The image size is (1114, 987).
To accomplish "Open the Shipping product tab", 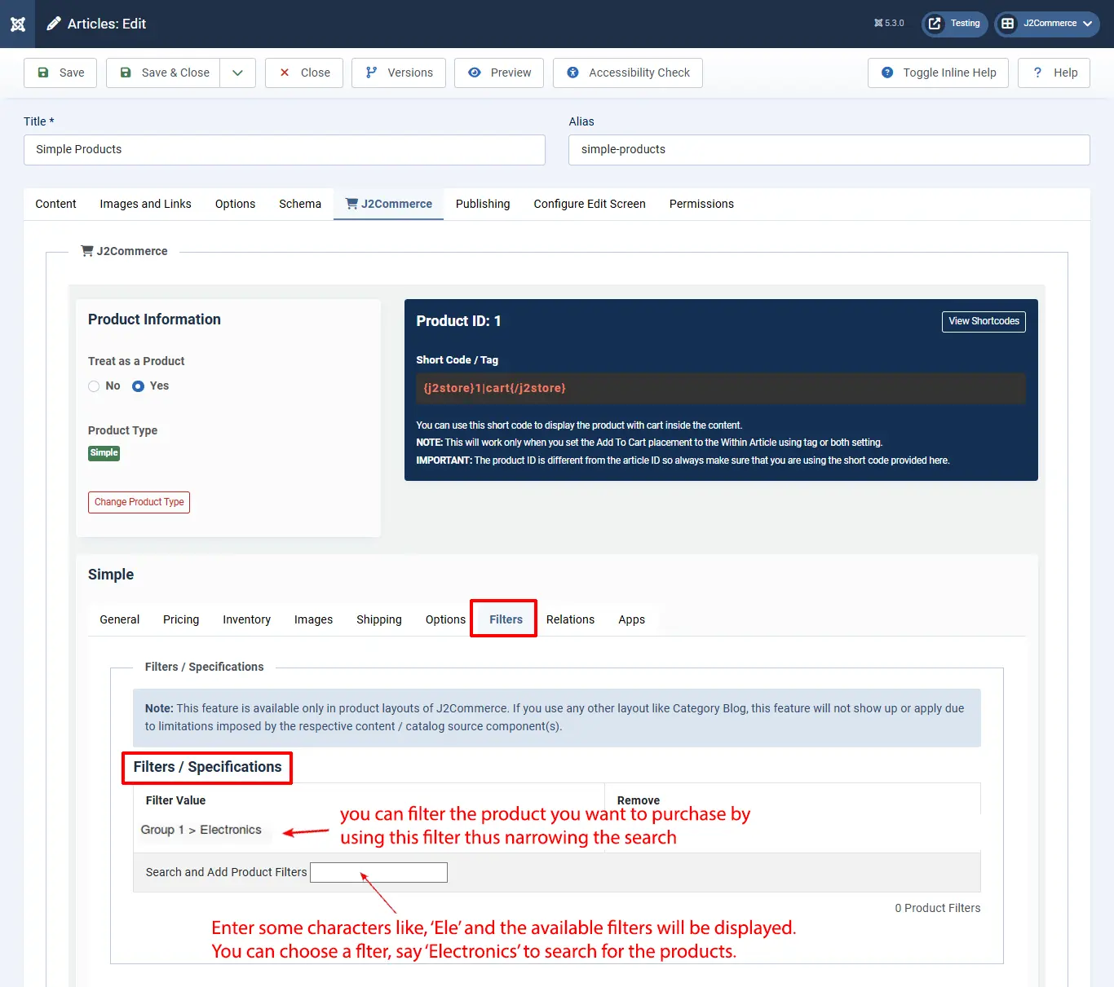I will [x=379, y=619].
